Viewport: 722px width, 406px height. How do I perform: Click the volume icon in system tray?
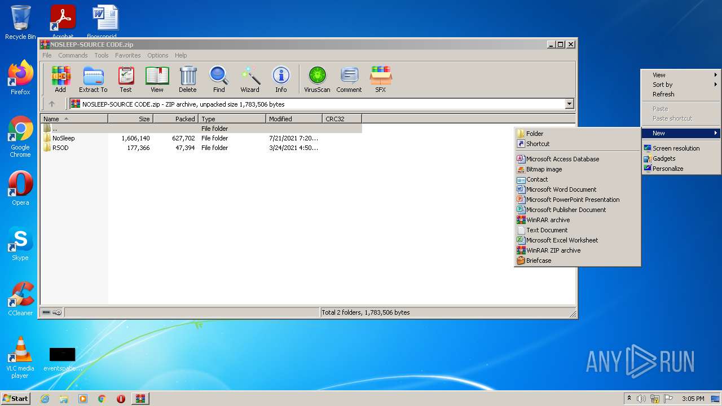[x=641, y=399]
